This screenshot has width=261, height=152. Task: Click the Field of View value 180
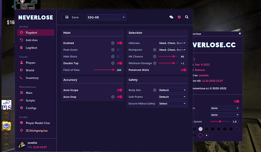(x=119, y=70)
